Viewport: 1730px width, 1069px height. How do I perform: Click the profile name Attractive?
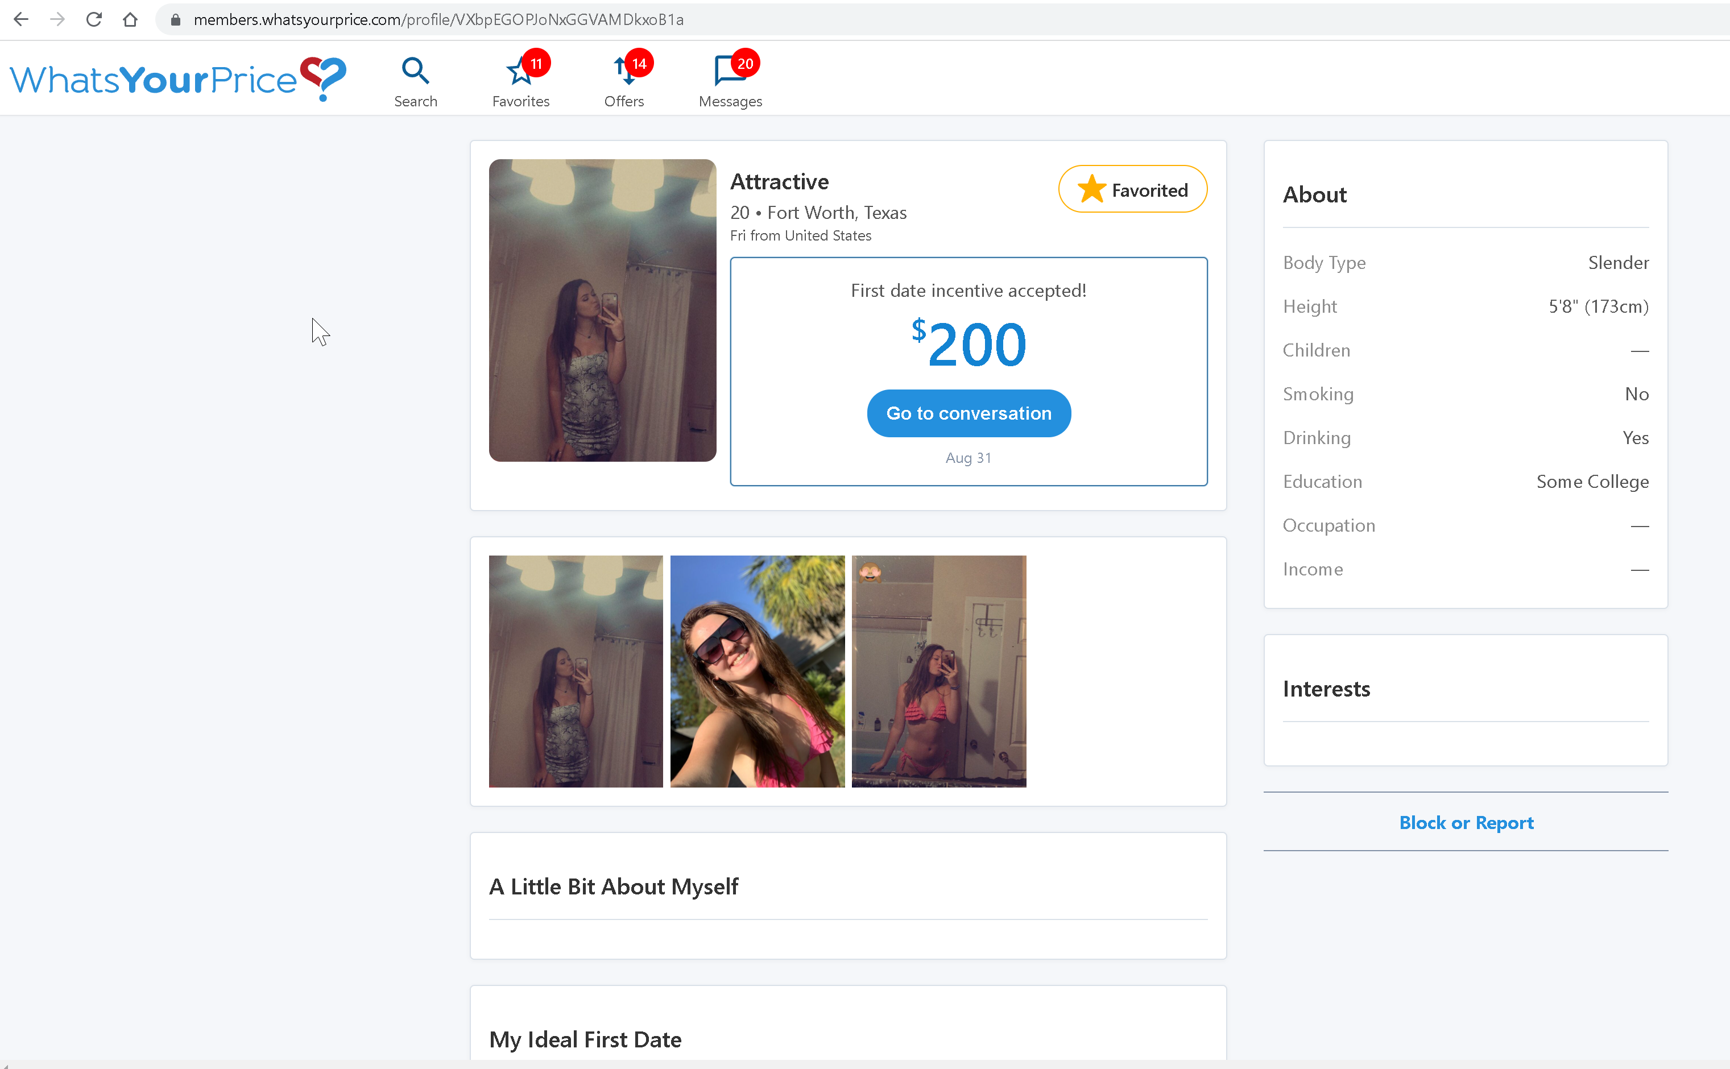pos(779,182)
